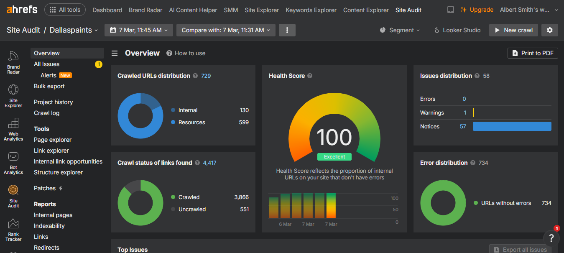Go to Dashboard in top navigation
Image resolution: width=564 pixels, height=253 pixels.
pyautogui.click(x=107, y=10)
